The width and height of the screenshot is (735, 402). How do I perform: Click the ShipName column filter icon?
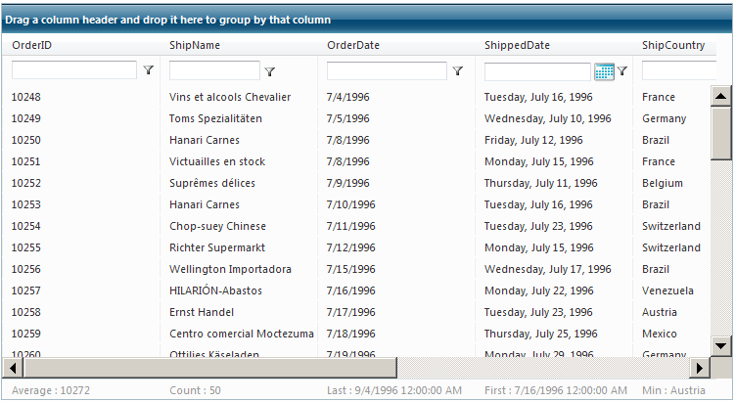point(270,70)
